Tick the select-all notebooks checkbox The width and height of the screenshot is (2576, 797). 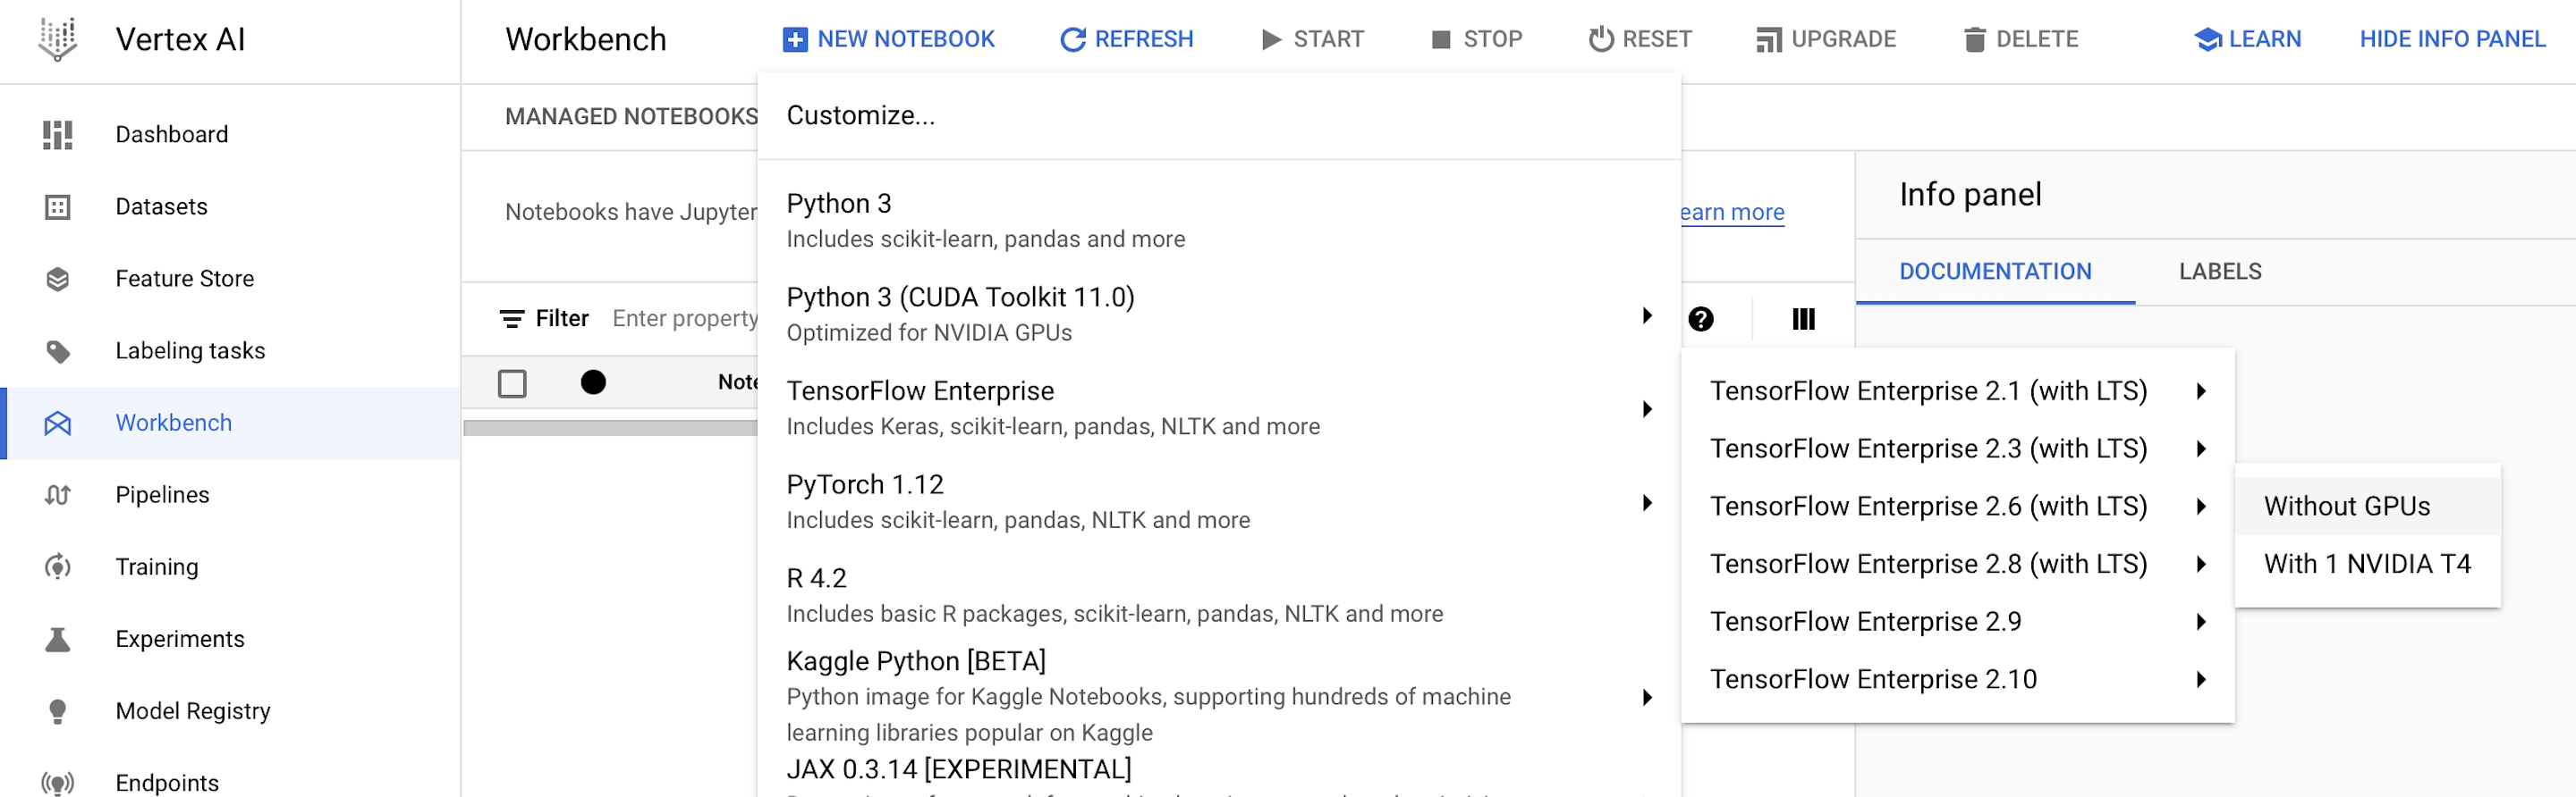click(512, 383)
